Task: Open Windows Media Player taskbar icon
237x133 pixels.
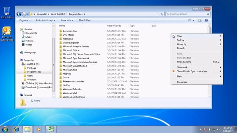Action: [x=39, y=129]
